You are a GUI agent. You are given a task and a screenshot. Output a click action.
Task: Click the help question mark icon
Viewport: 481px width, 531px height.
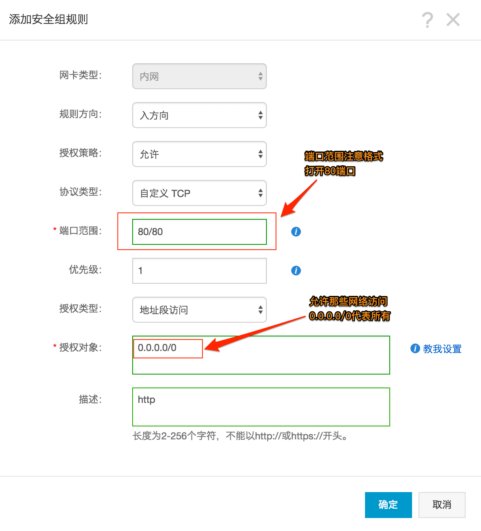(x=427, y=20)
